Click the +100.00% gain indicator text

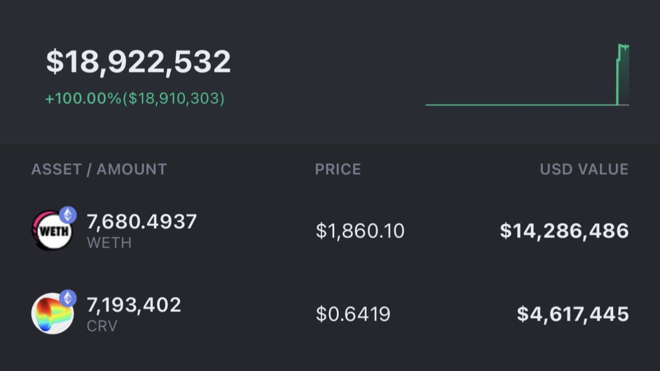tap(83, 98)
